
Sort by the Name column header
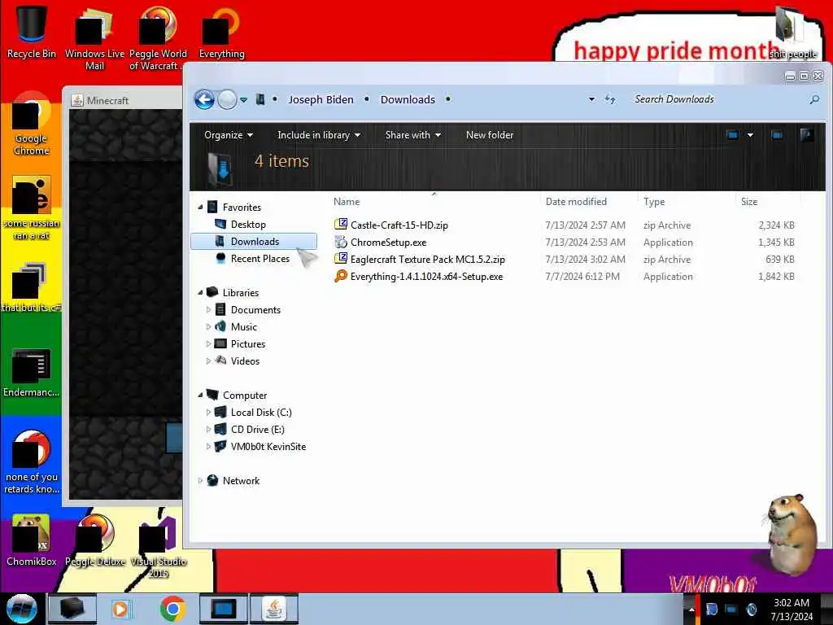(434, 202)
